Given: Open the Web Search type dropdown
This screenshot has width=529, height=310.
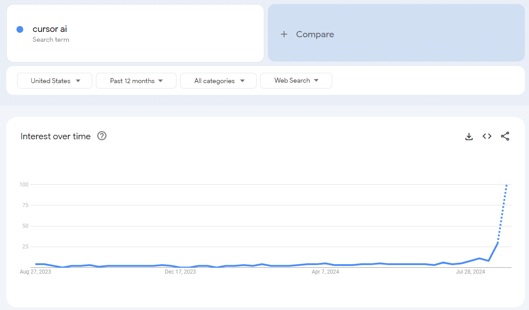Looking at the screenshot, I should (x=296, y=80).
